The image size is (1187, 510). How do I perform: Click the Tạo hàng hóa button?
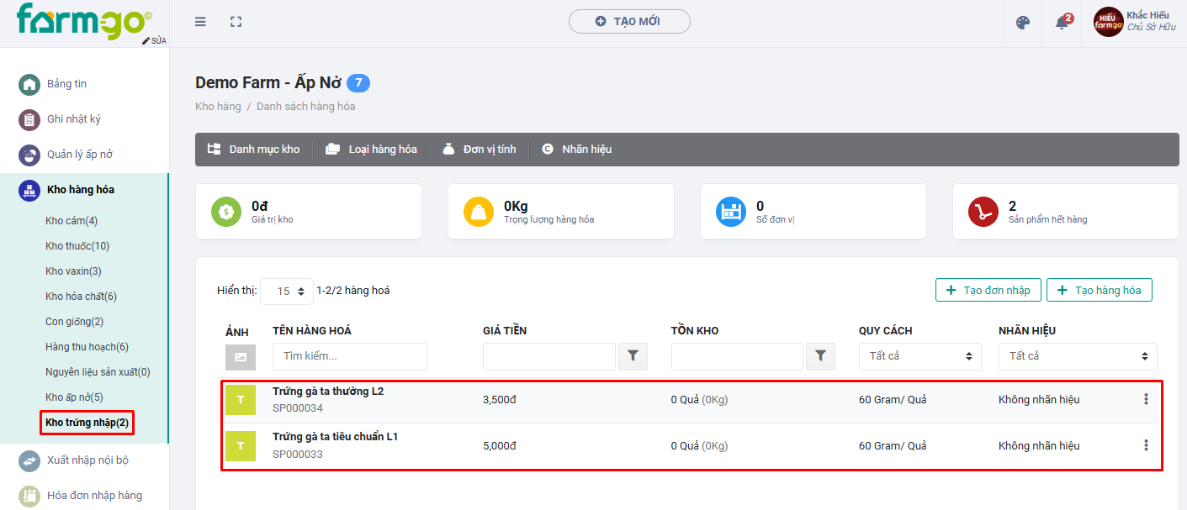pos(1100,290)
